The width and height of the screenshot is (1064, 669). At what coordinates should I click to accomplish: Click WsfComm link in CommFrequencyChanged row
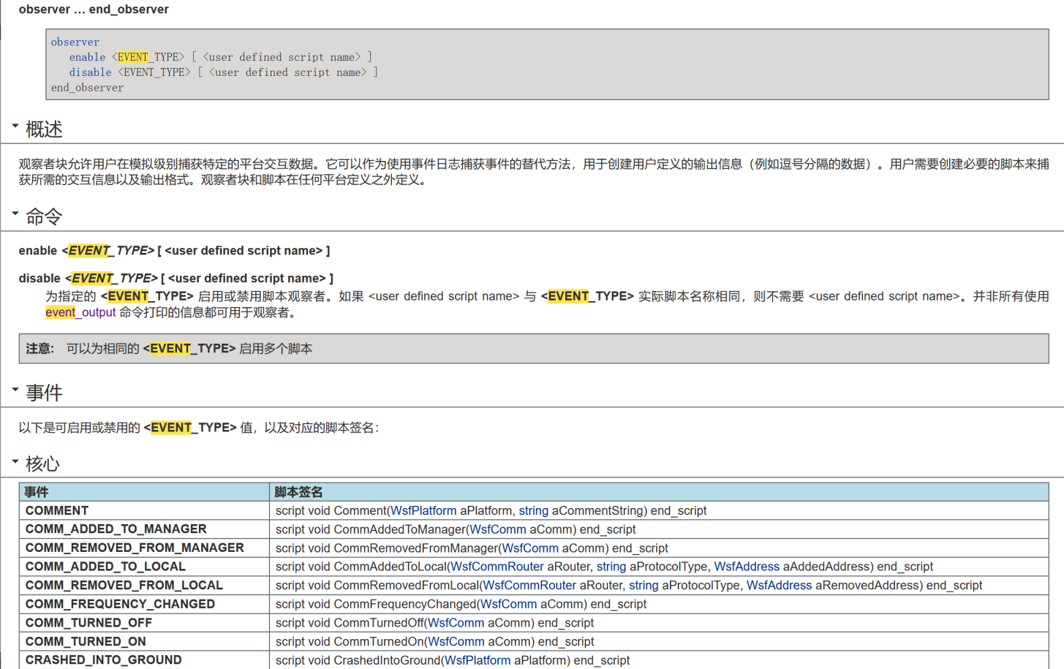508,604
